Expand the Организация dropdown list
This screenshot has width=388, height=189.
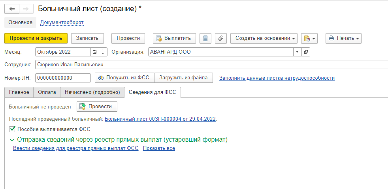tap(297, 52)
